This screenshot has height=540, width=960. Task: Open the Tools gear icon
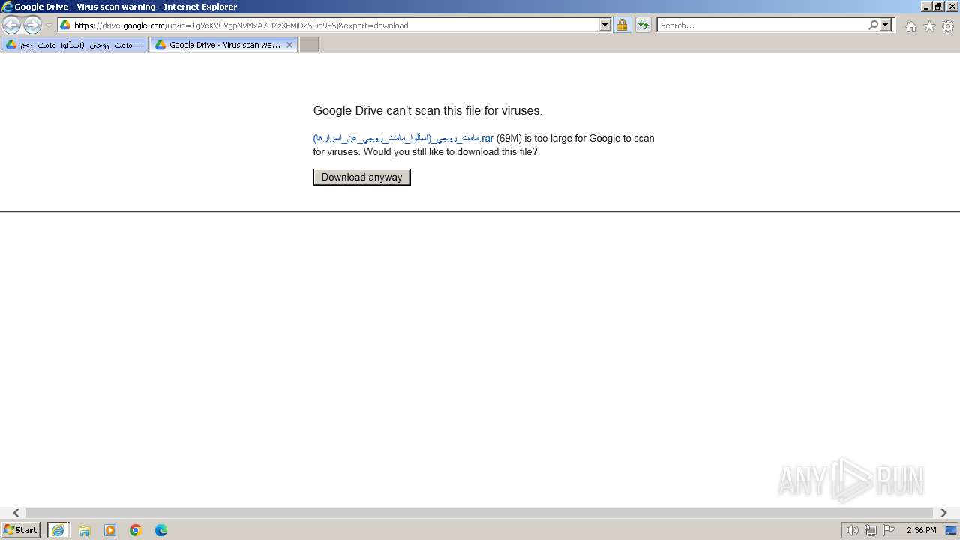(948, 26)
